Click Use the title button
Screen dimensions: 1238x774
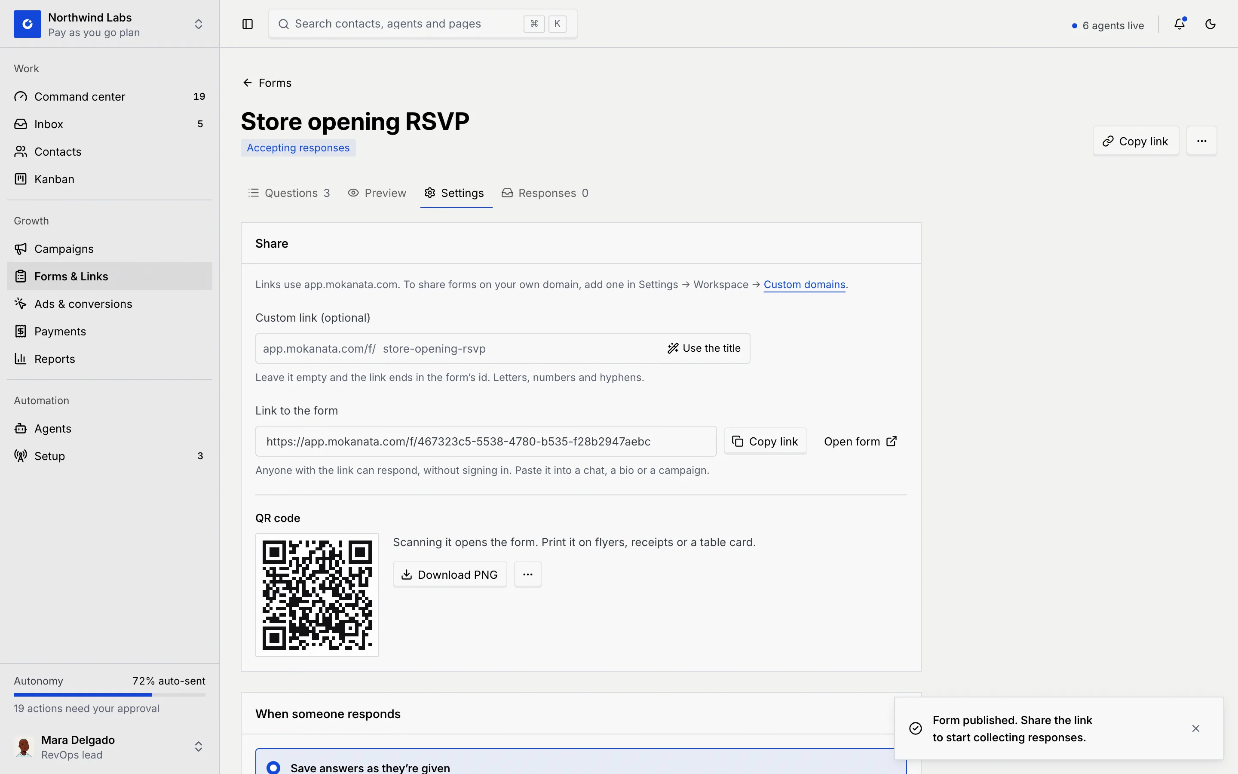coord(704,348)
